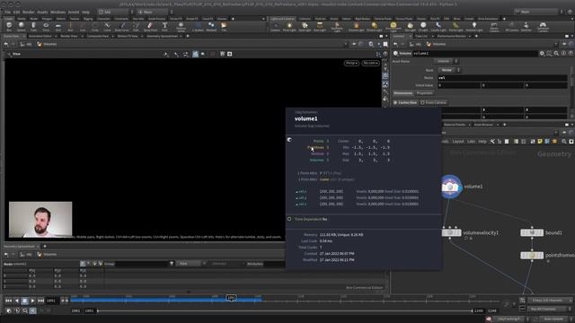This screenshot has width=575, height=323.
Task: Toggle real-time playback button
Action: tap(32, 310)
